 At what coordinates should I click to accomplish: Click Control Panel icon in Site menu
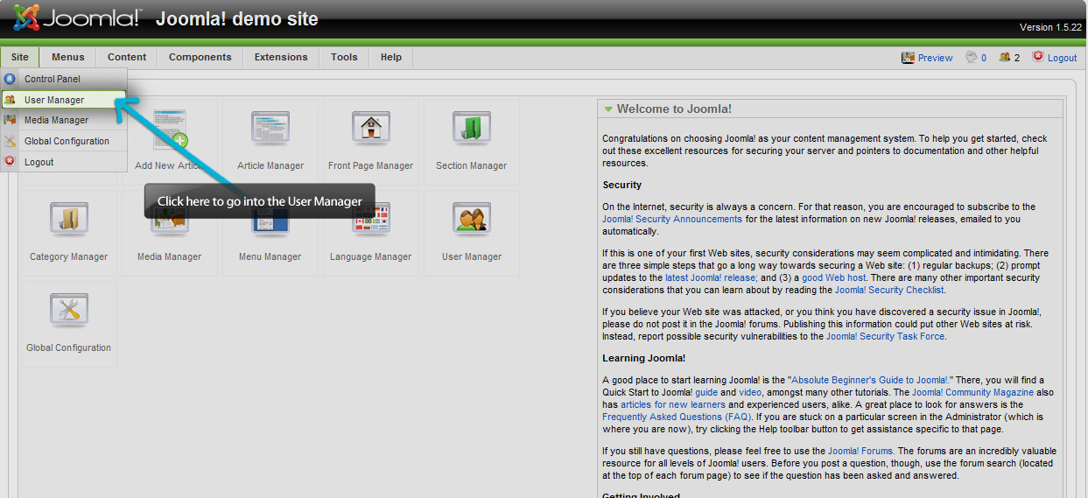point(10,79)
